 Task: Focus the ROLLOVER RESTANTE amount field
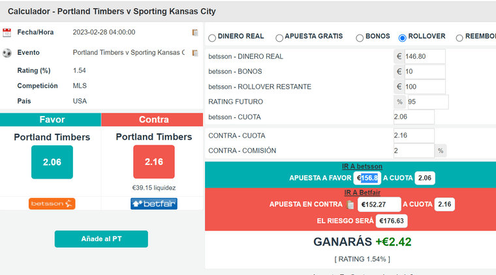[424, 87]
